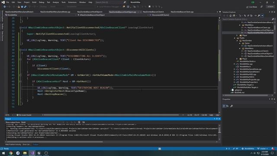Click the Save icon in toolbar
The height and width of the screenshot is (156, 277).
[22, 7]
